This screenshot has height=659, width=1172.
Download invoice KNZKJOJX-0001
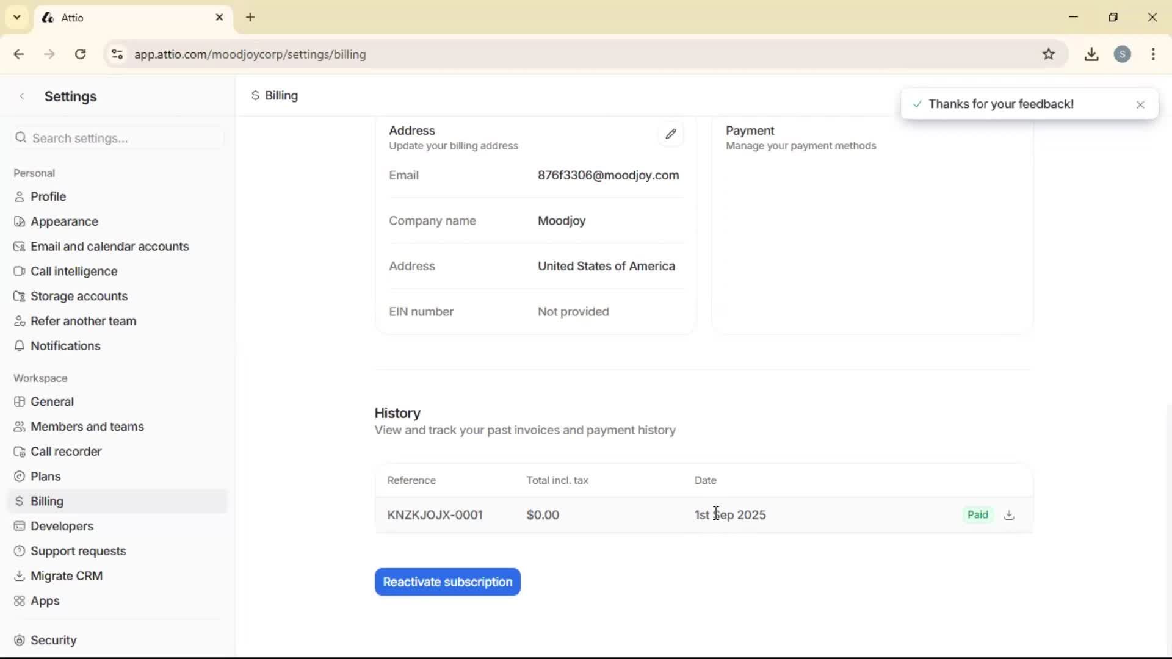click(1009, 515)
